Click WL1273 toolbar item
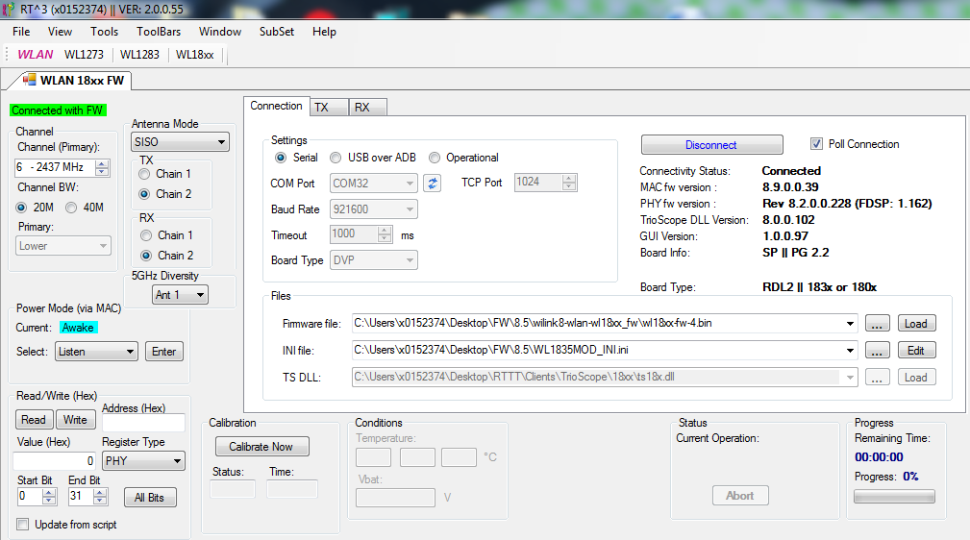Image resolution: width=970 pixels, height=540 pixels. [x=84, y=55]
